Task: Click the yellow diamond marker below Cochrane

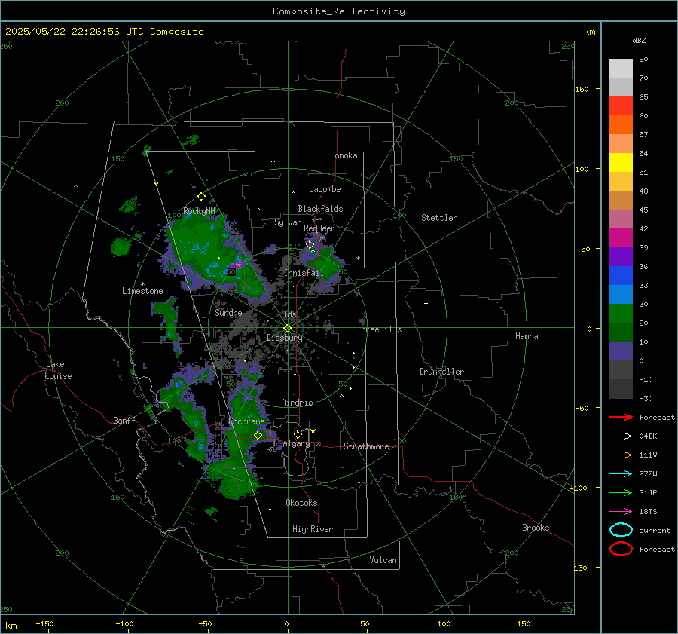Action: tap(258, 435)
